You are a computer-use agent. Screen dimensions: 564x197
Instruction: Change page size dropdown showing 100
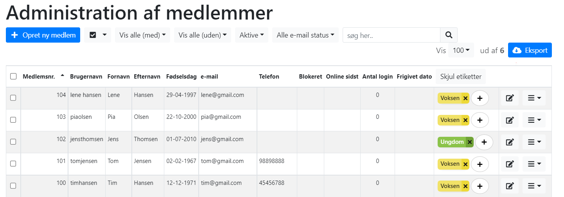point(461,50)
